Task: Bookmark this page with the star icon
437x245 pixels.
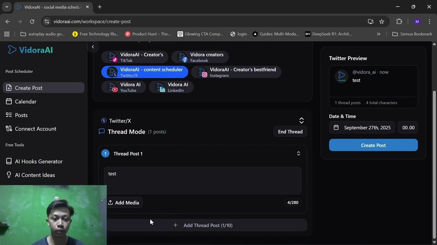Action: [382, 21]
